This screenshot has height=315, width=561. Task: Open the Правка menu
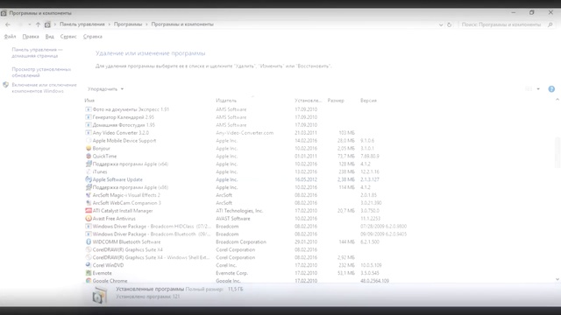[31, 37]
